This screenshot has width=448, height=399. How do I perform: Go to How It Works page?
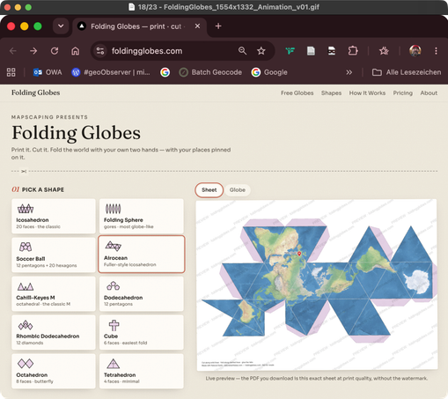(x=367, y=93)
